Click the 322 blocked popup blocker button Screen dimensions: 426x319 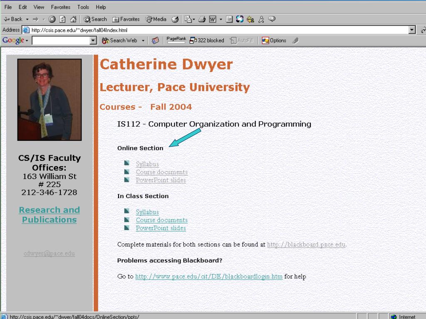click(207, 40)
